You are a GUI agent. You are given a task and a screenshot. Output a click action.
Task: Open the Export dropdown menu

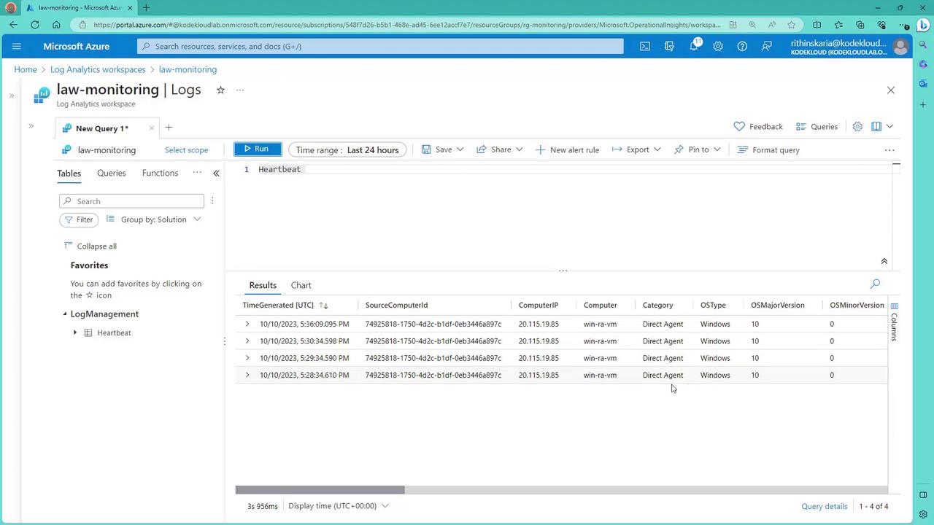click(x=636, y=149)
